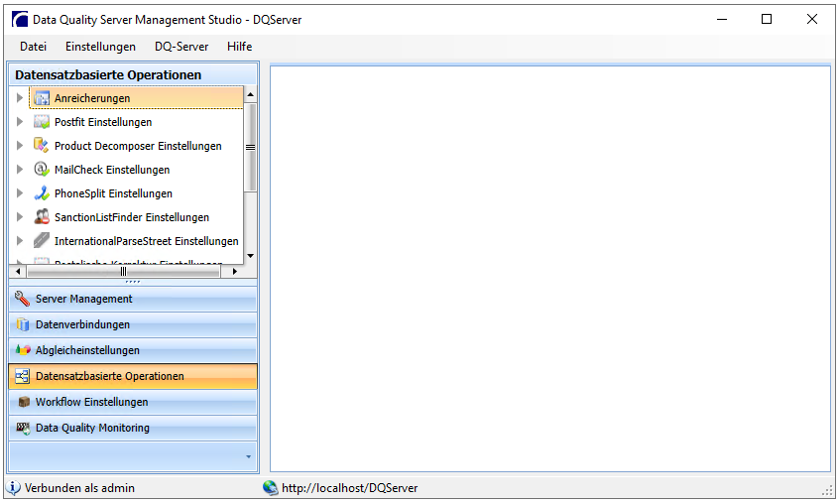Click 'Datensatzbasierte Operationen' pane header

[x=133, y=74]
